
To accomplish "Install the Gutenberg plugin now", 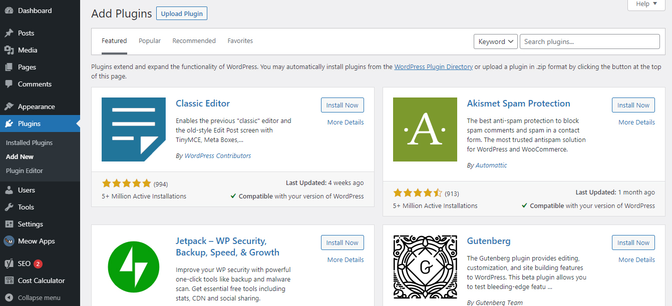I will click(633, 242).
